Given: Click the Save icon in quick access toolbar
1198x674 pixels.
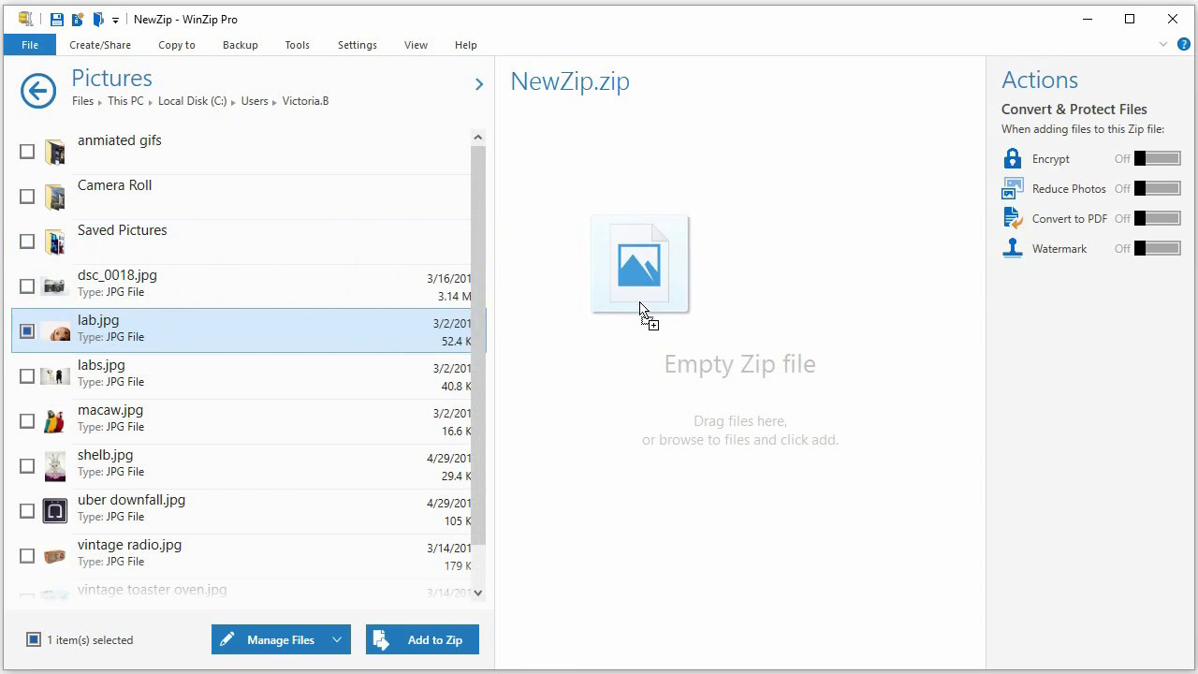Looking at the screenshot, I should tap(57, 19).
